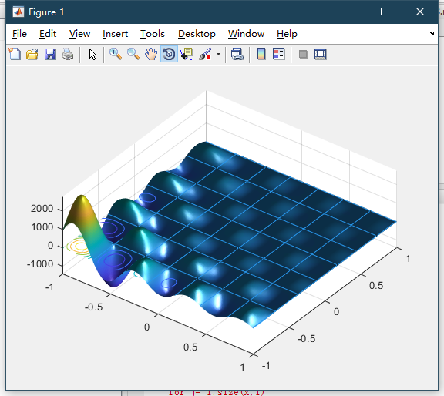Open the Window menu
This screenshot has height=396, width=444.
pos(247,34)
